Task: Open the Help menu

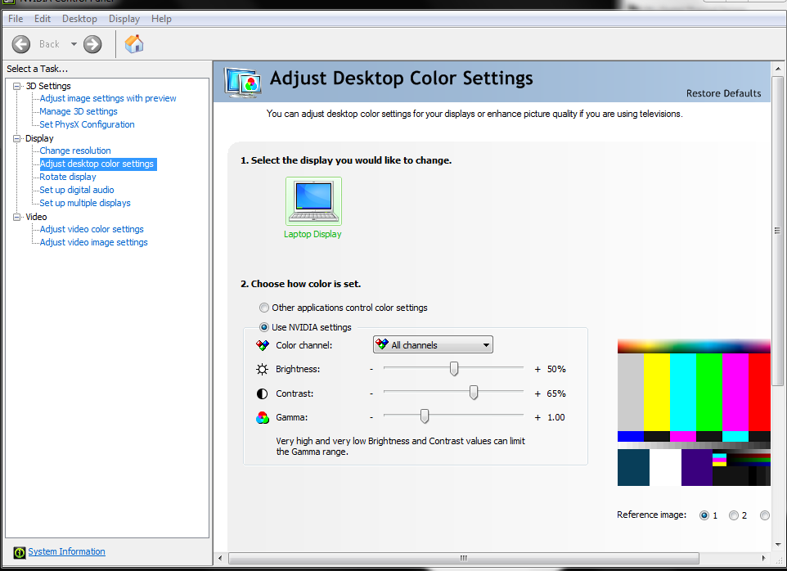Action: click(x=162, y=19)
